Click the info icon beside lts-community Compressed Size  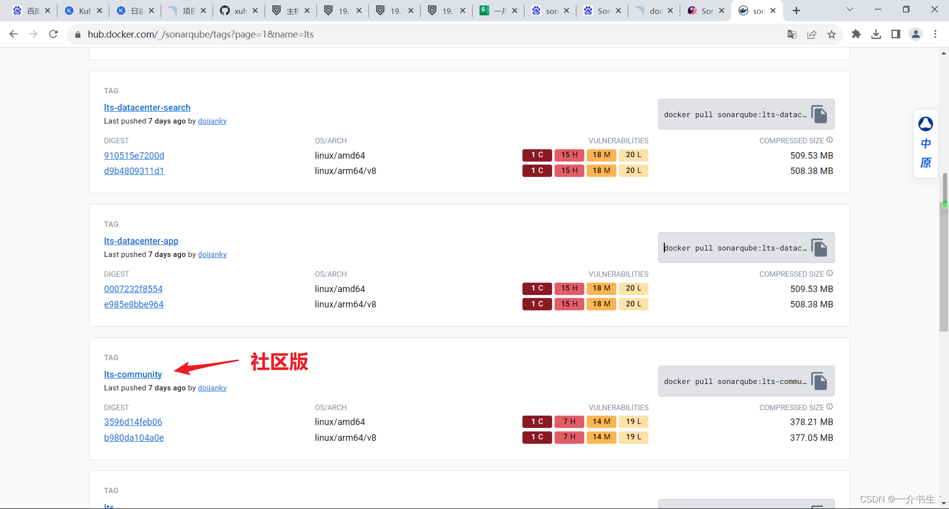(829, 407)
